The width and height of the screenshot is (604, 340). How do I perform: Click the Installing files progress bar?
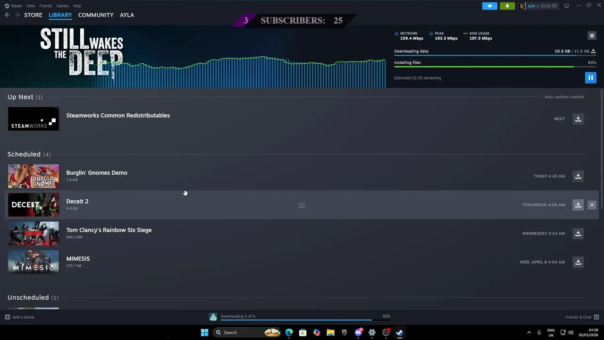point(495,67)
